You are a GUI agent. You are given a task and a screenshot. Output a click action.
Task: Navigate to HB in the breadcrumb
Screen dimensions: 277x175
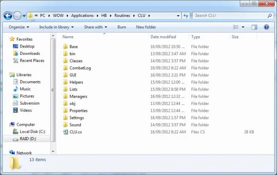click(x=104, y=16)
